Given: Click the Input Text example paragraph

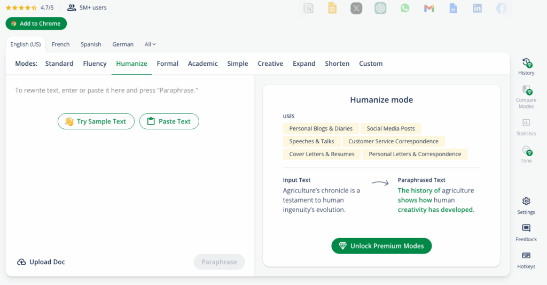Looking at the screenshot, I should (321, 200).
